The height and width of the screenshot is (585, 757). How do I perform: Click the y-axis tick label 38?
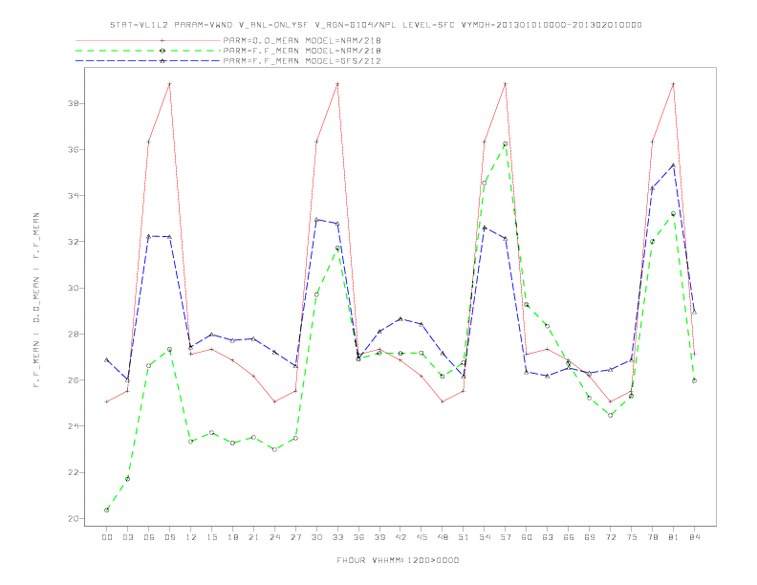click(74, 104)
